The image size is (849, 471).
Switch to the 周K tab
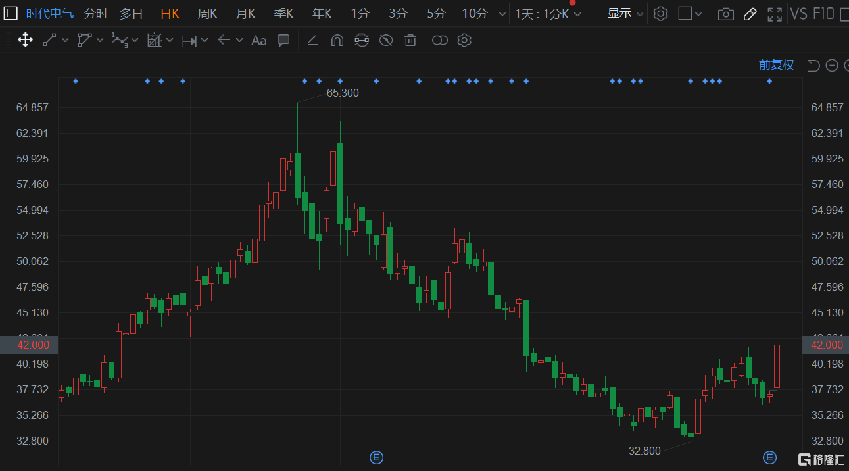[207, 14]
